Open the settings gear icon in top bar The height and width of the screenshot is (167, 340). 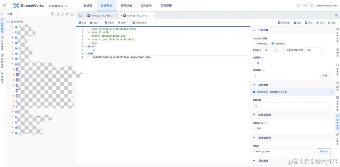[312, 6]
